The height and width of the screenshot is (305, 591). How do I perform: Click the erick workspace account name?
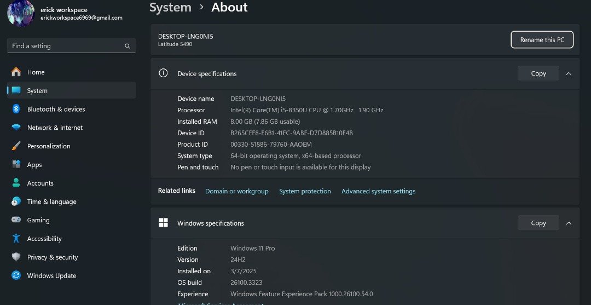coord(64,10)
